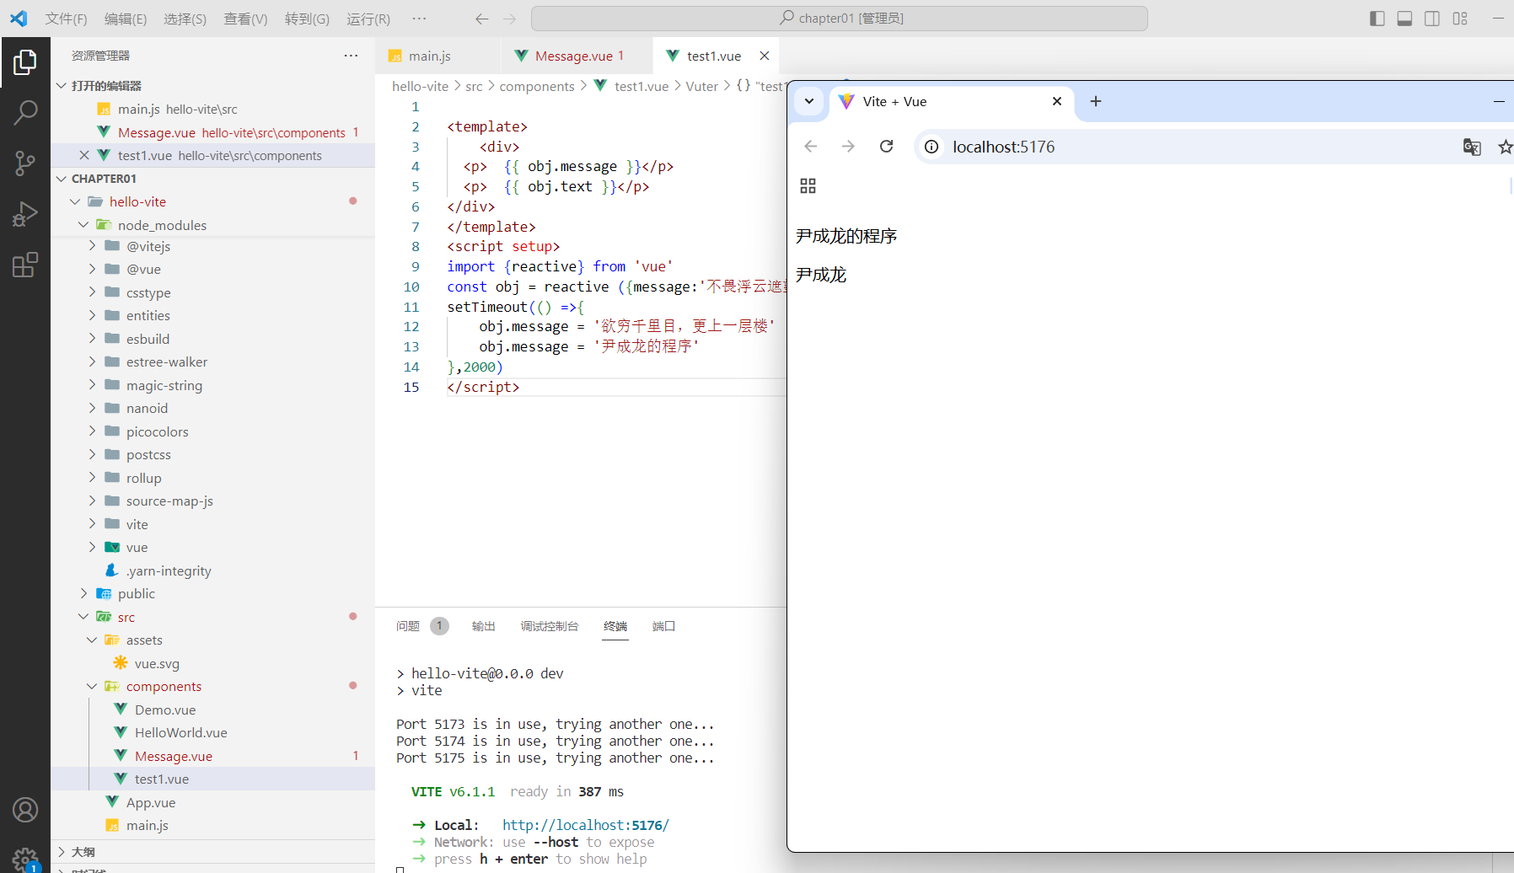This screenshot has height=873, width=1514.
Task: Collapse the CHAPTER01 section
Action: click(62, 179)
